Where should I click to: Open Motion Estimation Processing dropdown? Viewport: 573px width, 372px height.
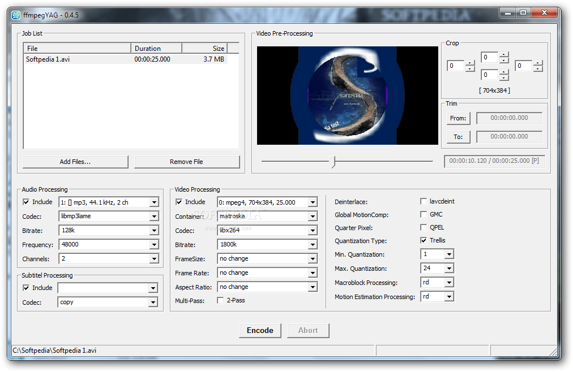(449, 297)
